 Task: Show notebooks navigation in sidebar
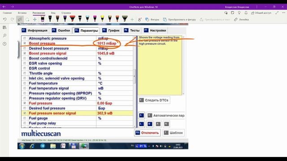(4, 28)
